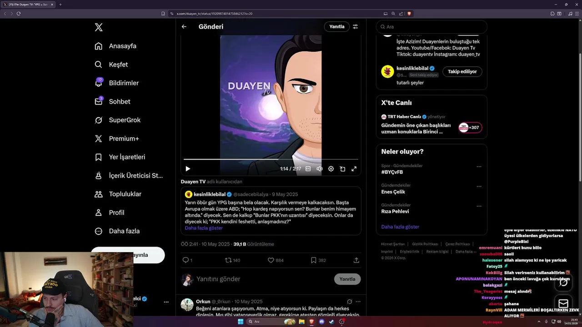This screenshot has width=582, height=327.
Task: Open Topluluklar communities
Action: point(118,194)
